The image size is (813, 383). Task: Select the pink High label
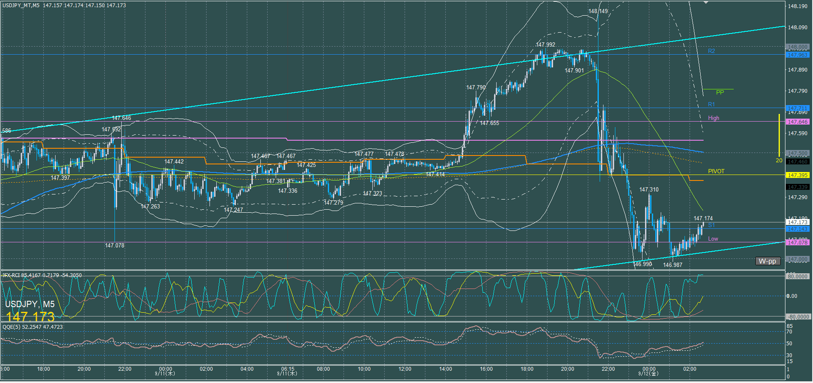pyautogui.click(x=713, y=118)
